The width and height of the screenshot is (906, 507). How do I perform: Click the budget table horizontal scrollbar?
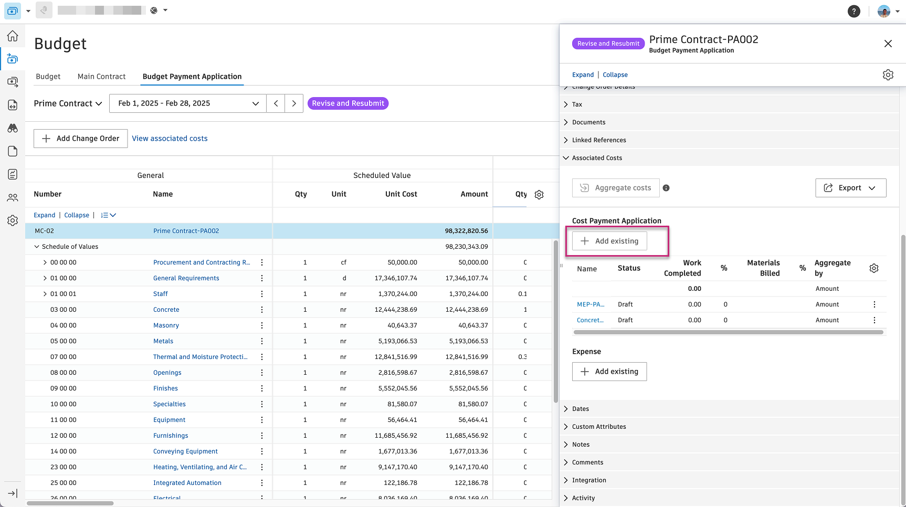(x=70, y=503)
